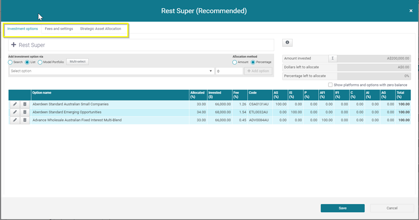Click the IS (%) column header

tap(296, 95)
